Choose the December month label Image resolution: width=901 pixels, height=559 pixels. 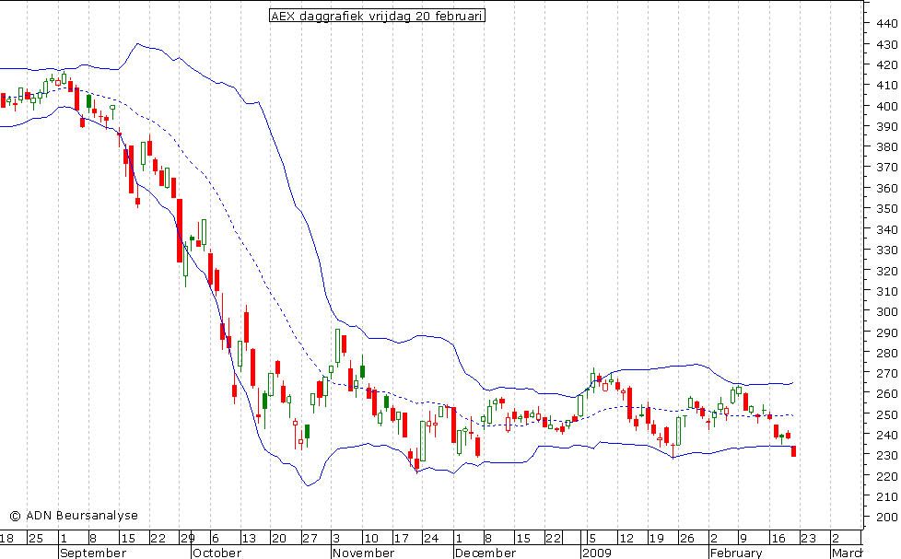point(486,553)
